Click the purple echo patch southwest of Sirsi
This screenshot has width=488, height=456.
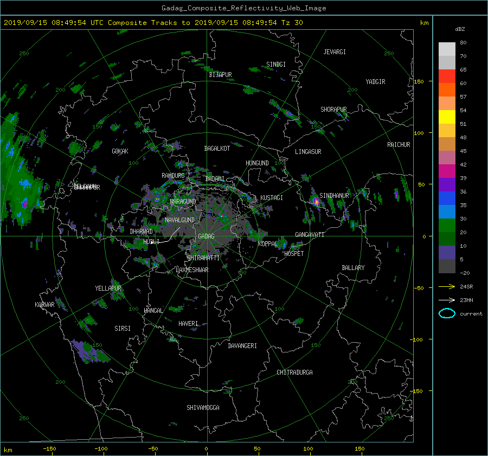[x=89, y=352]
